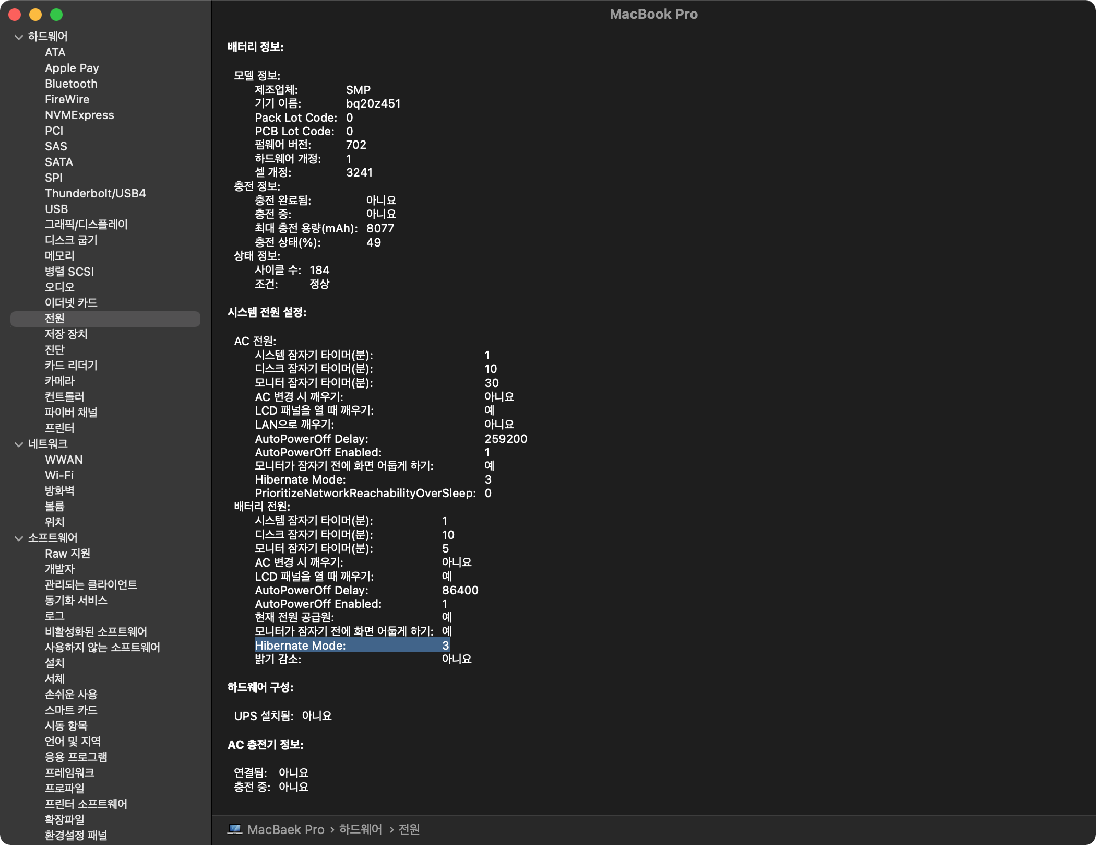Select the highlighted Hibernate Mode row
Screen dimensions: 1096x845
click(x=352, y=646)
